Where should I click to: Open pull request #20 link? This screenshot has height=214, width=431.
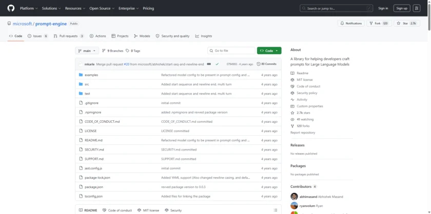(126, 64)
